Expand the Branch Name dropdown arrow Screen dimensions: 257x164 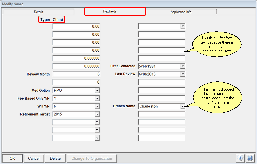click(182, 106)
